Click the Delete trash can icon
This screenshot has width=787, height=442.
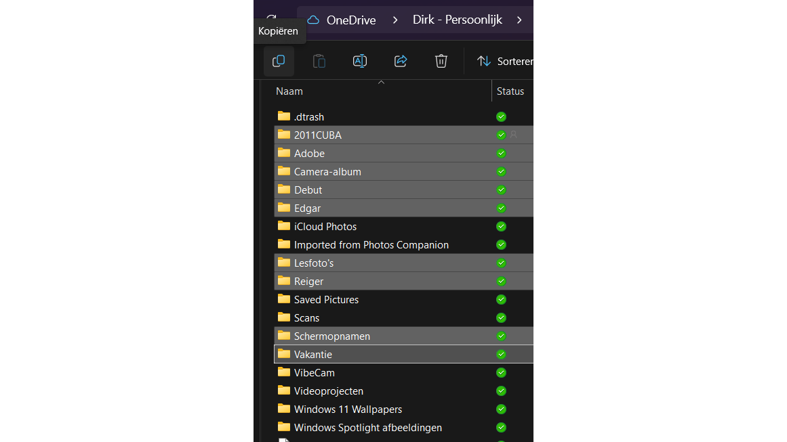click(441, 61)
